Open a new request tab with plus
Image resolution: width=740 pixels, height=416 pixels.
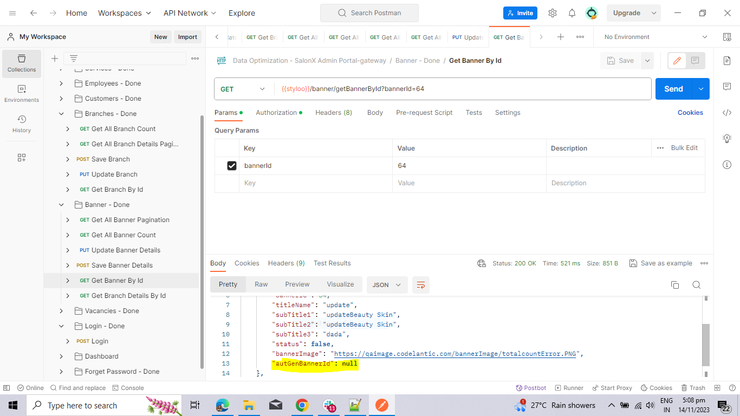coord(561,37)
